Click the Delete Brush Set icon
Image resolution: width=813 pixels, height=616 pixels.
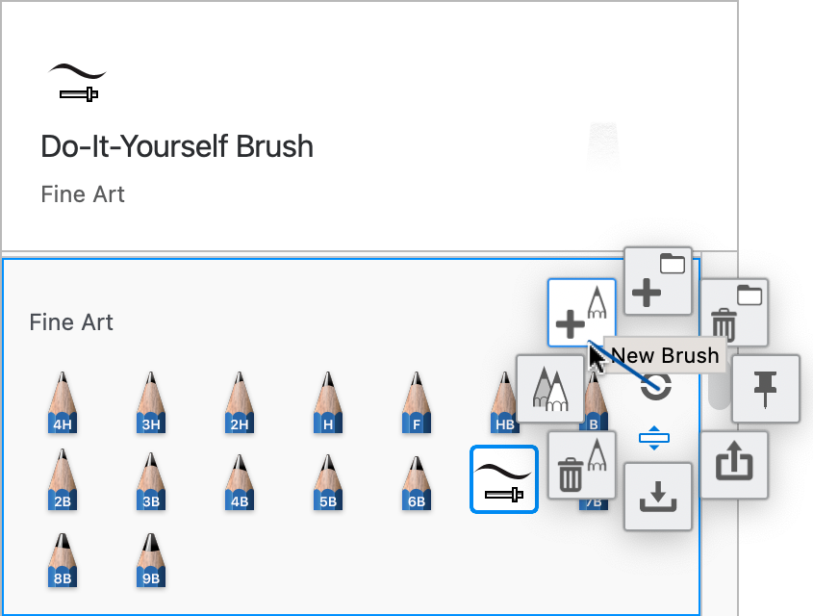[x=734, y=313]
